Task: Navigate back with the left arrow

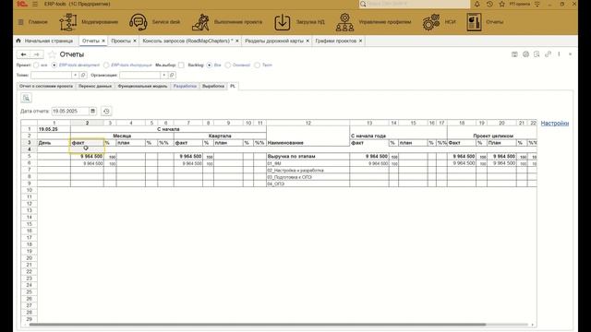Action: 23,54
